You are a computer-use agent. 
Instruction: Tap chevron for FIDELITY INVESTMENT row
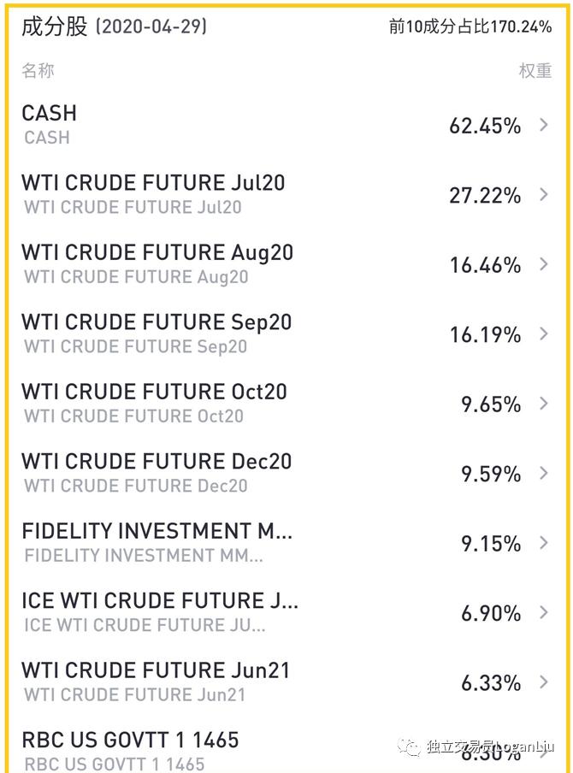click(x=544, y=543)
